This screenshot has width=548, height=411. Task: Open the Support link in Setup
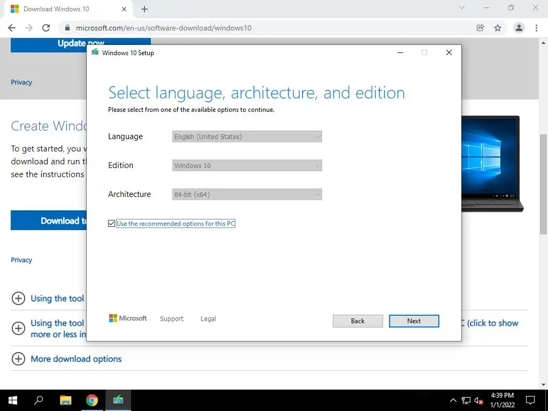[x=172, y=319]
